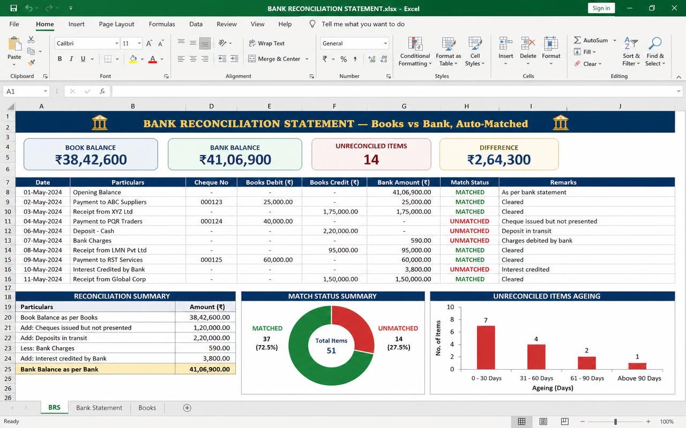Toggle Bottom Align
686x428 pixels.
(205, 43)
